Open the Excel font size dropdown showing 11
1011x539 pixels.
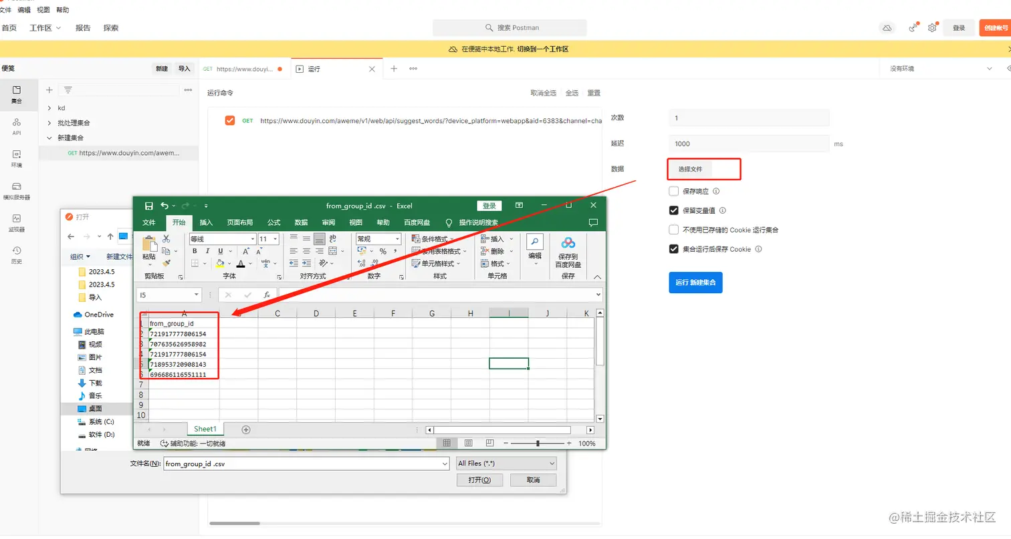tap(276, 238)
